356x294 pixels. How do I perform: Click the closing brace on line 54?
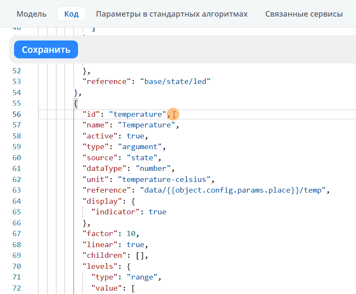[x=76, y=93]
